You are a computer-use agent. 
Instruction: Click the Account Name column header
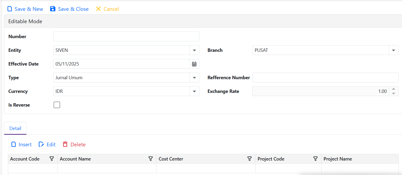coord(107,159)
